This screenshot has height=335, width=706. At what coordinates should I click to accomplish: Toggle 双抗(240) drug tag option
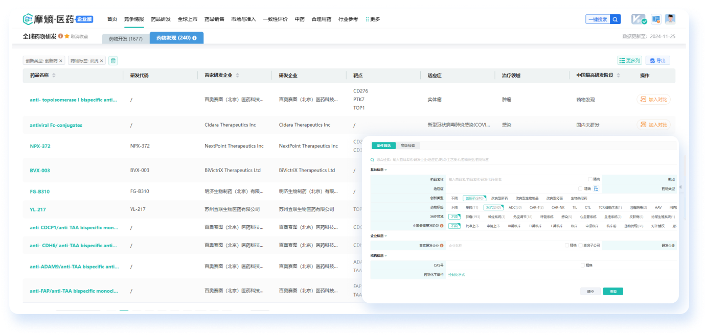pyautogui.click(x=494, y=207)
